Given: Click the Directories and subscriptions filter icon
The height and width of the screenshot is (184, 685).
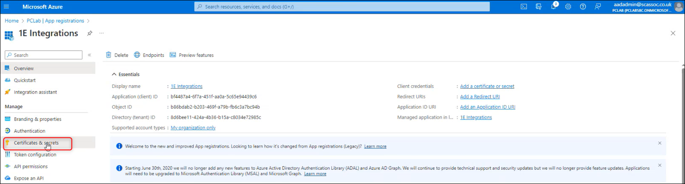Looking at the screenshot, I should tap(539, 7).
